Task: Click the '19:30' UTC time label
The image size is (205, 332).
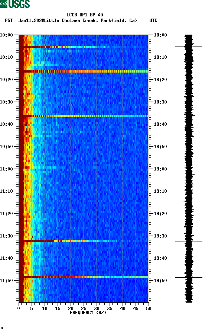Action: [x=160, y=236]
